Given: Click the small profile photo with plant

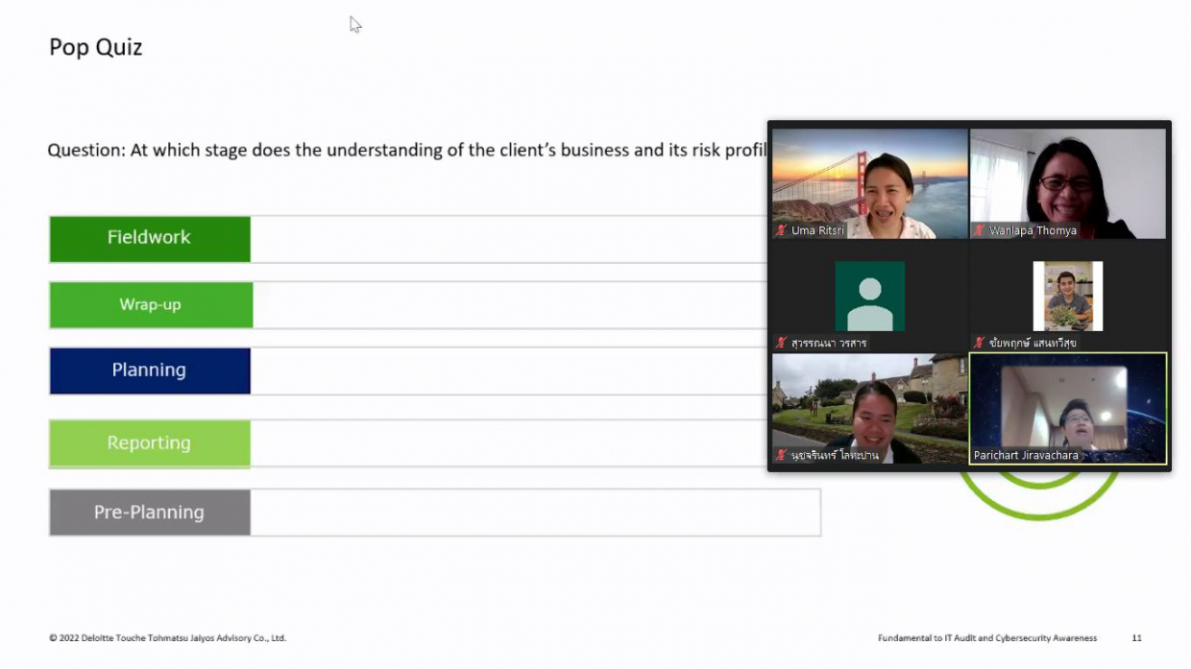Looking at the screenshot, I should coord(1067,297).
